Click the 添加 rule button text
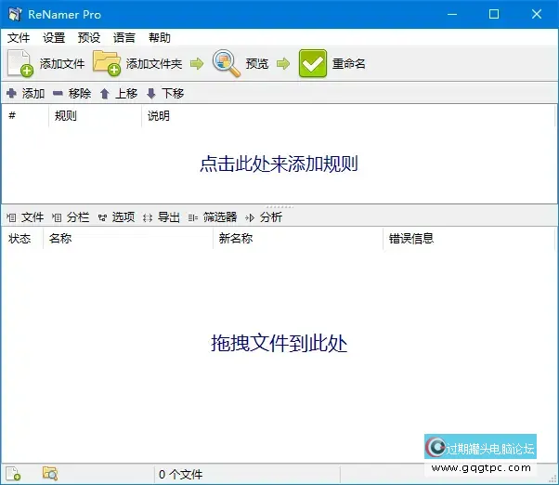This screenshot has height=485, width=559. (33, 94)
